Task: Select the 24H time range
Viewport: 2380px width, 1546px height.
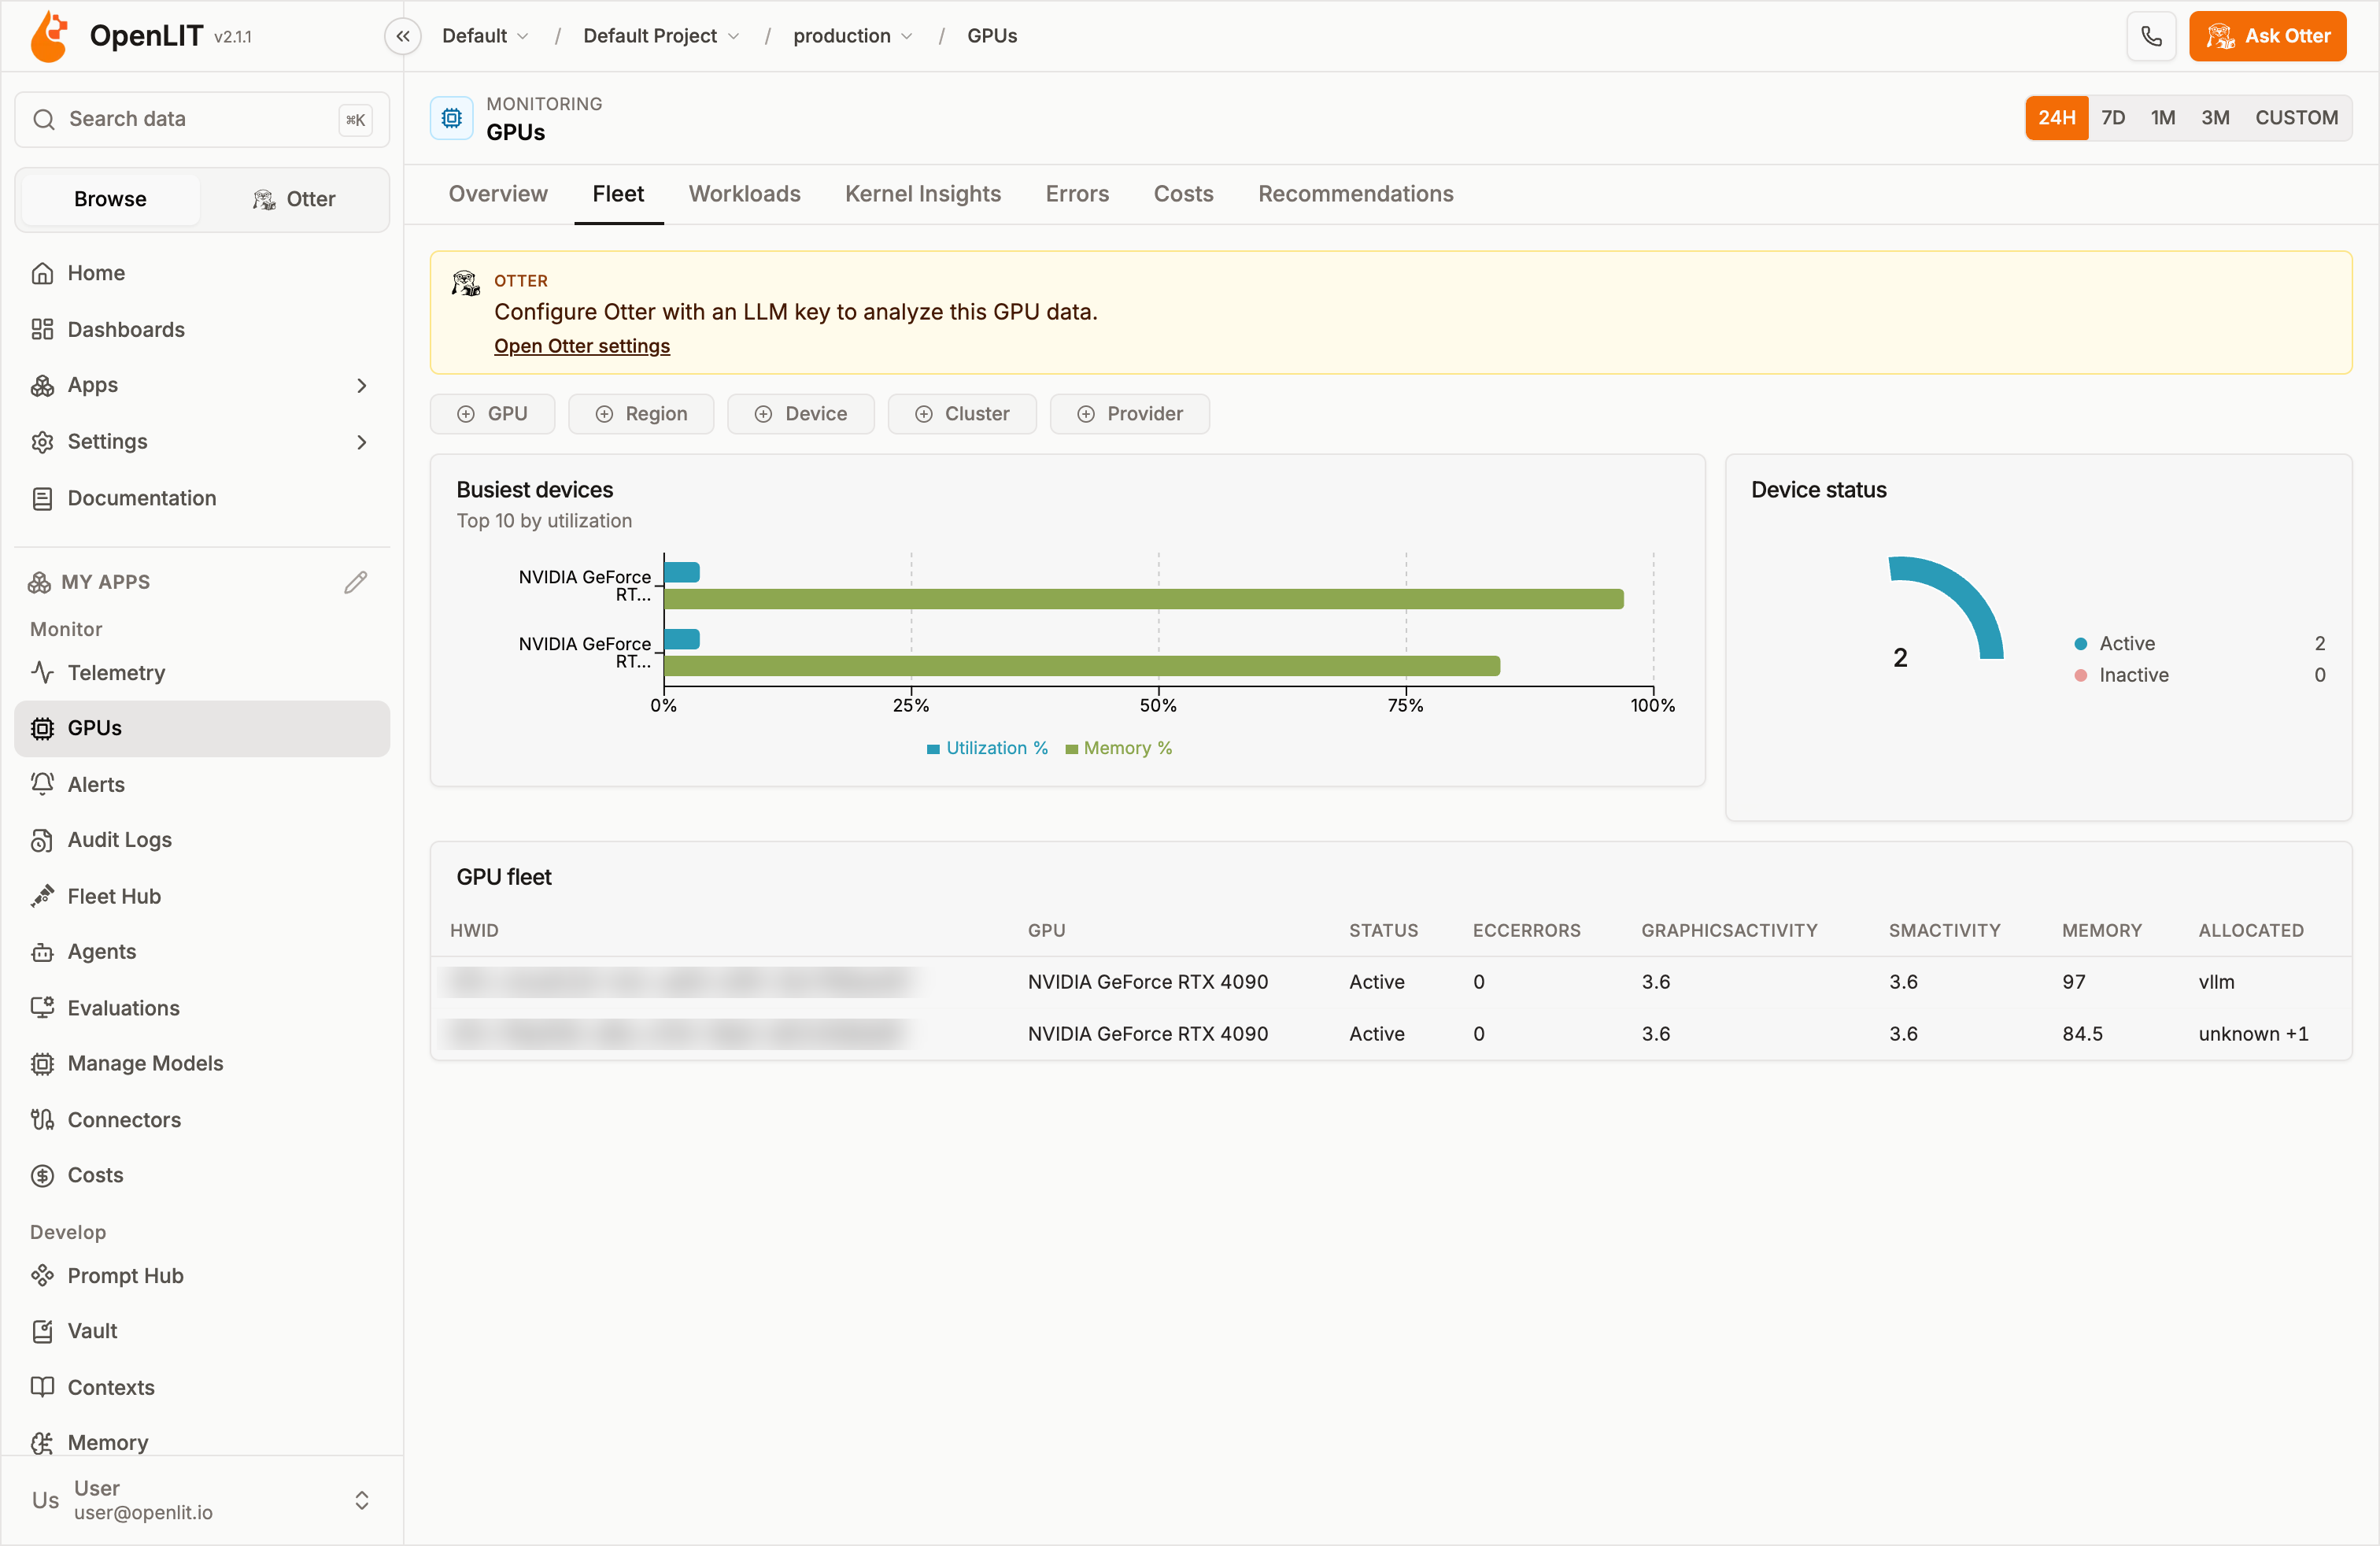Action: tap(2056, 118)
